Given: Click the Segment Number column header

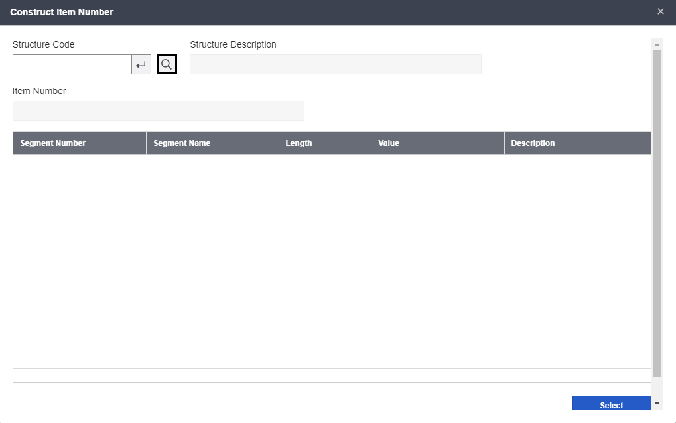Looking at the screenshot, I should coord(53,143).
